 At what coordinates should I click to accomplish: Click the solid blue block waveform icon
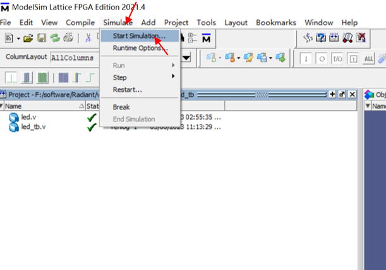click(63, 78)
